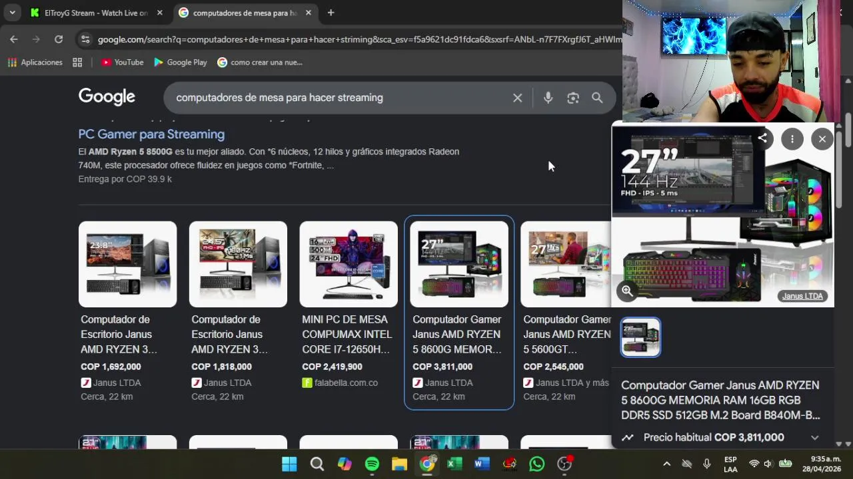853x479 pixels.
Task: Open the tab search dropdown arrow
Action: click(x=12, y=13)
